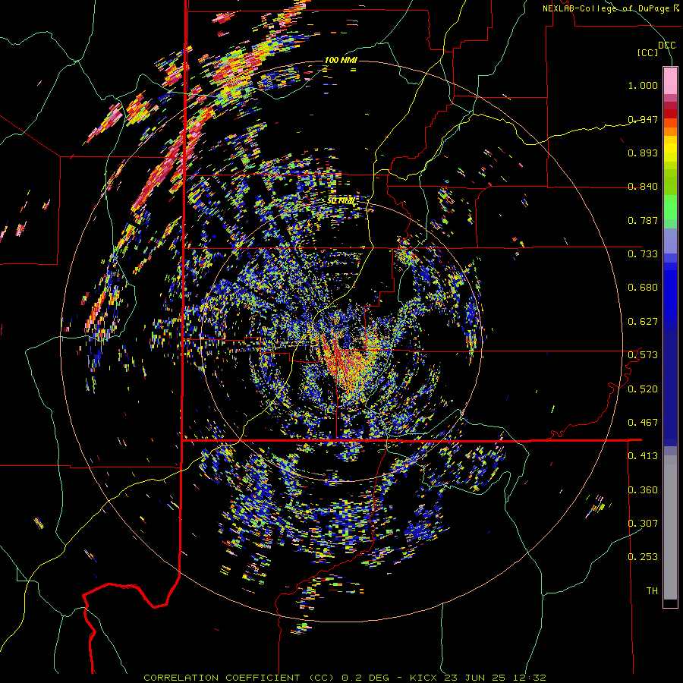683x683 pixels.
Task: Click the 50 NMI range ring label
Action: [341, 201]
